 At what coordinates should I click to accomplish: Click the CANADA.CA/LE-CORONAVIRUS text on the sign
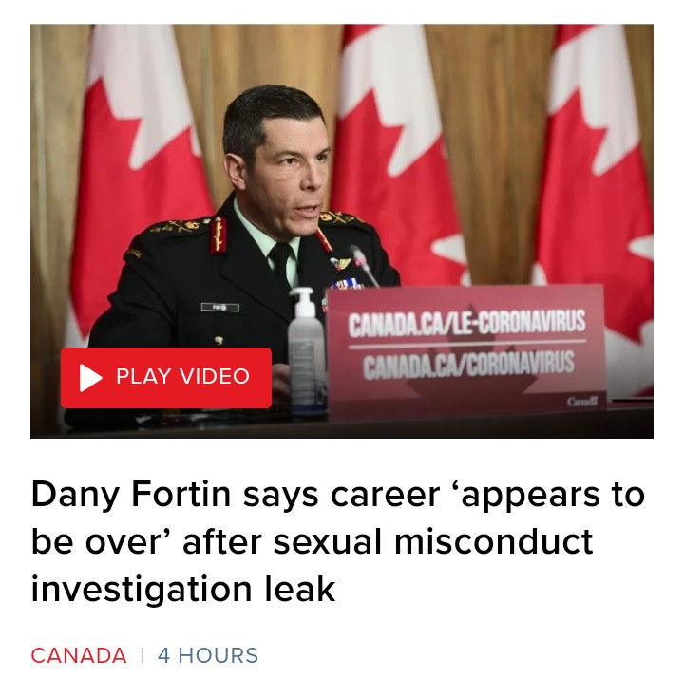coord(466,324)
